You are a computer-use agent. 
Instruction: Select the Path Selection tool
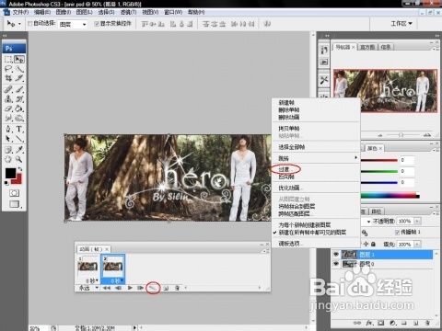tap(8, 139)
